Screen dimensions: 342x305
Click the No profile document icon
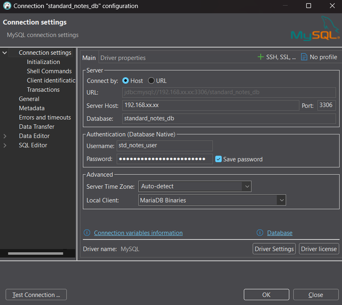[x=304, y=57]
